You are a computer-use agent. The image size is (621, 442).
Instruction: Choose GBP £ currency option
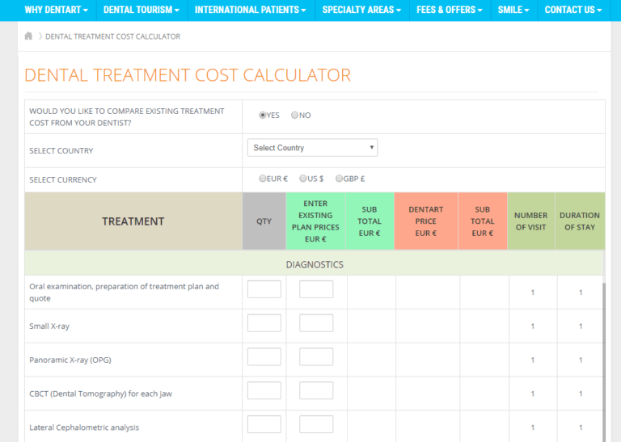point(340,179)
